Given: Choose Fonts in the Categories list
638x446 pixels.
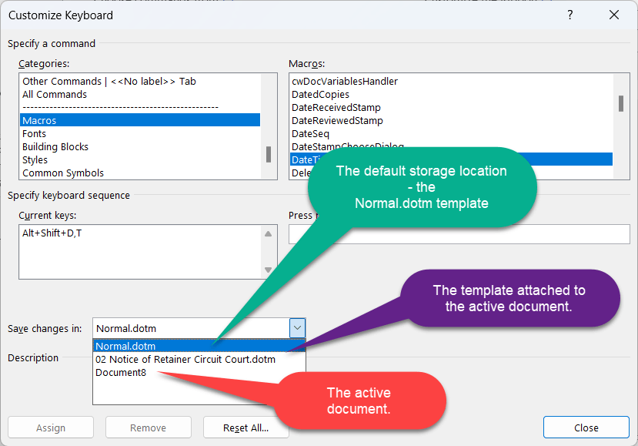Looking at the screenshot, I should coord(34,133).
